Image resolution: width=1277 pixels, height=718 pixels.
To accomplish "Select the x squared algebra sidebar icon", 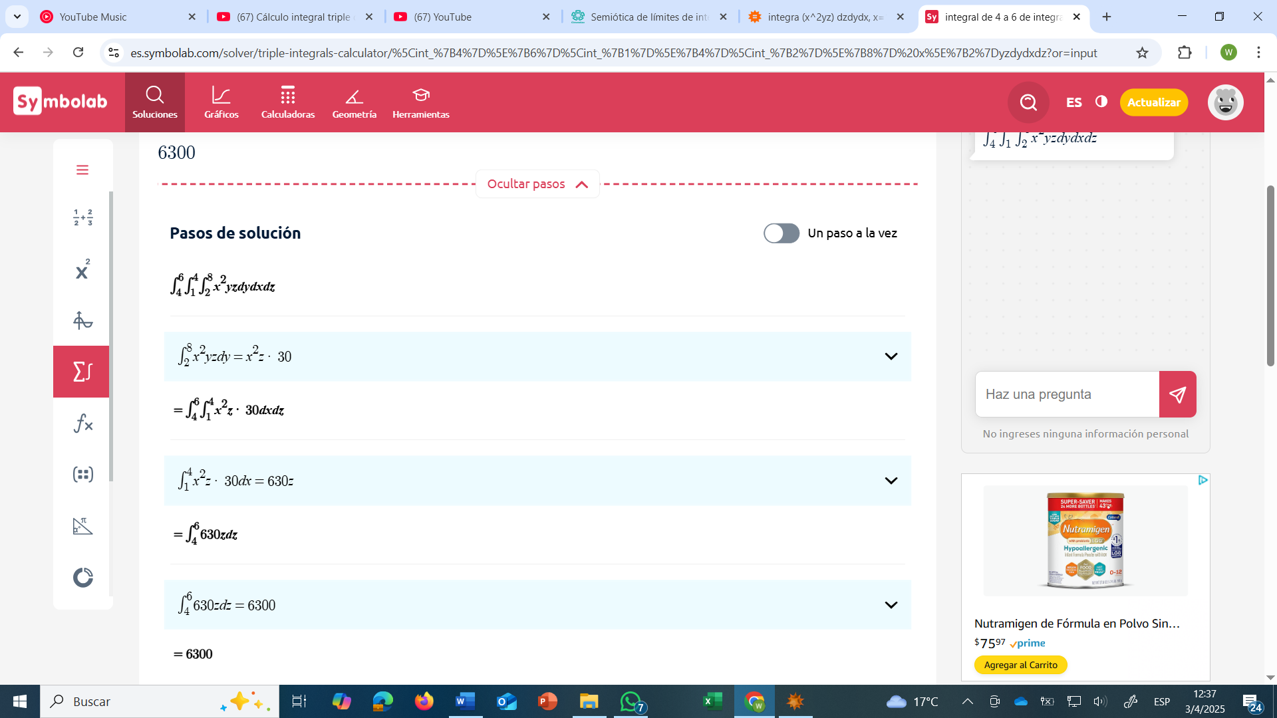I will (82, 269).
